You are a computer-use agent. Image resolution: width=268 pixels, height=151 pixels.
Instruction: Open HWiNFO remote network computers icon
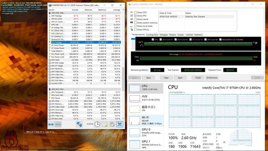pos(79,124)
